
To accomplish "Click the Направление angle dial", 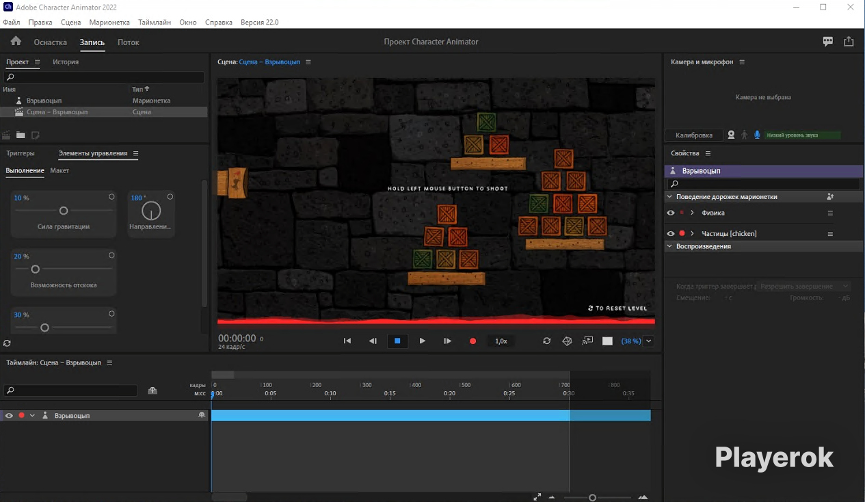I will (x=151, y=211).
